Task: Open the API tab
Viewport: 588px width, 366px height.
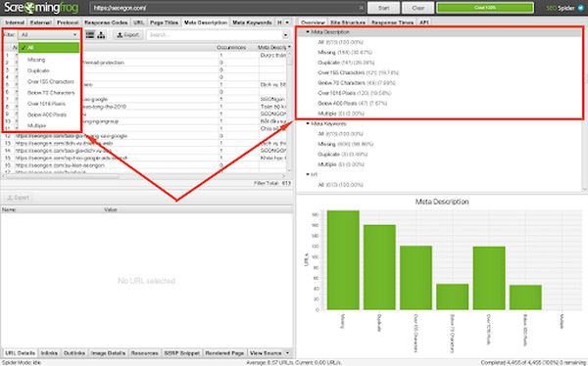Action: click(424, 23)
